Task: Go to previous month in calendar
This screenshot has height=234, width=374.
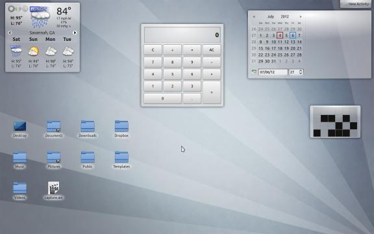Action: click(x=254, y=17)
